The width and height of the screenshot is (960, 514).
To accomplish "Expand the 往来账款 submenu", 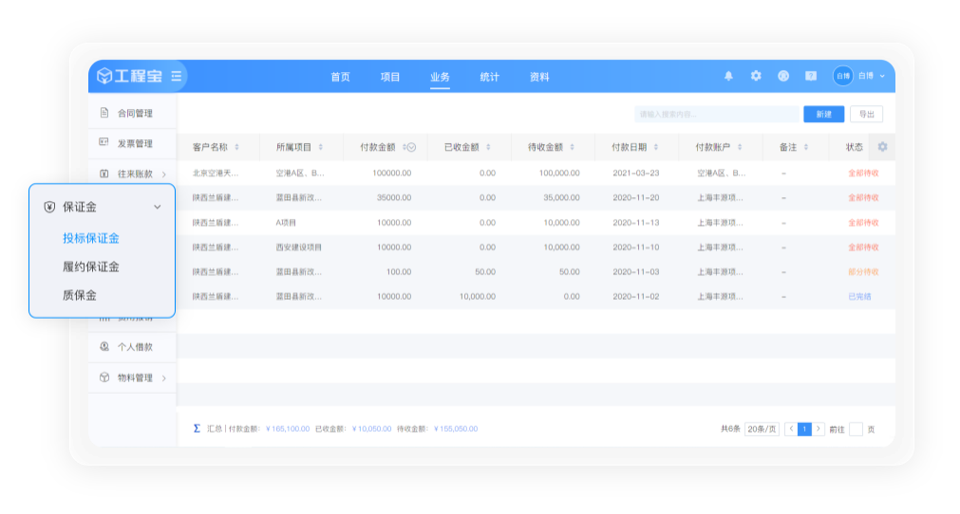I will (x=163, y=174).
